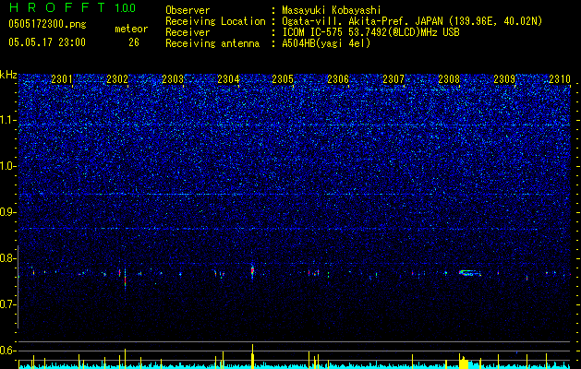This screenshot has width=581, height=369.
Task: Click the meteor count value 26
Action: (134, 42)
